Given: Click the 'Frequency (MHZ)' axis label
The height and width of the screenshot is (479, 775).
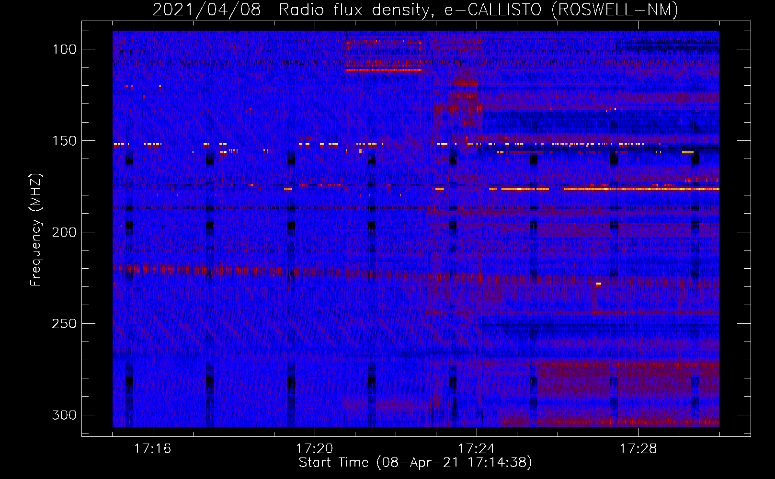Looking at the screenshot, I should point(36,229).
